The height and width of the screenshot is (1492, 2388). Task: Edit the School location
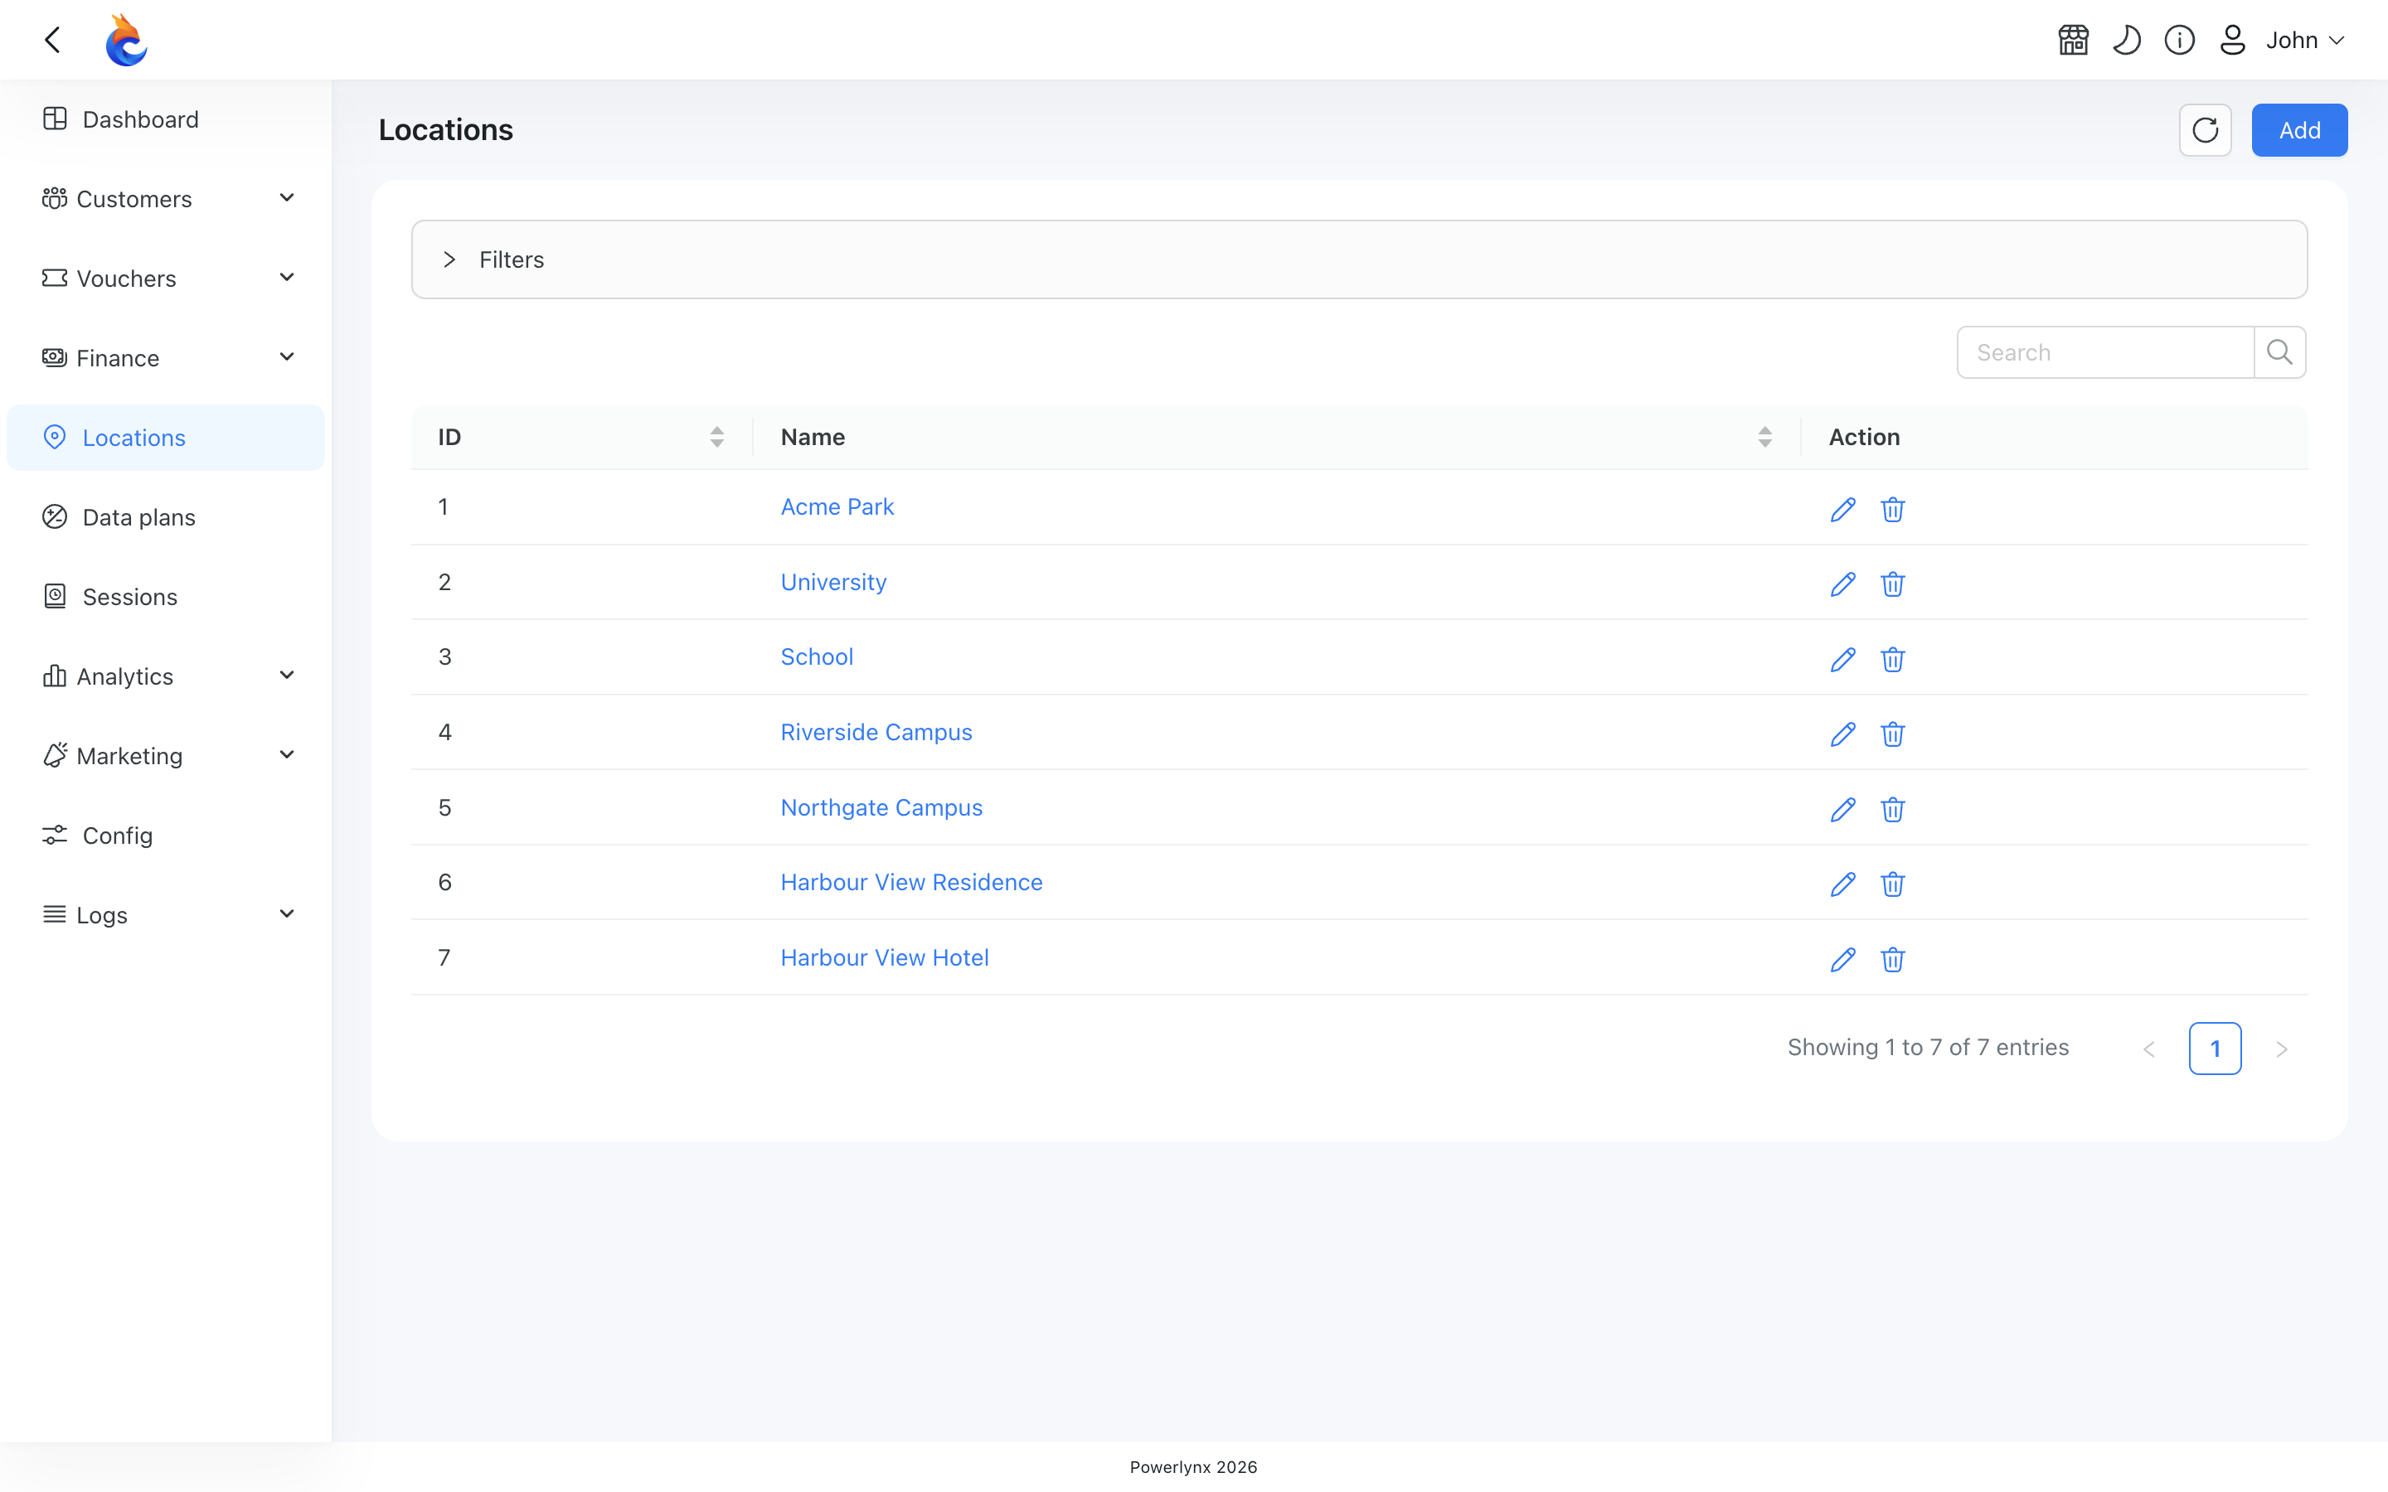[1842, 659]
